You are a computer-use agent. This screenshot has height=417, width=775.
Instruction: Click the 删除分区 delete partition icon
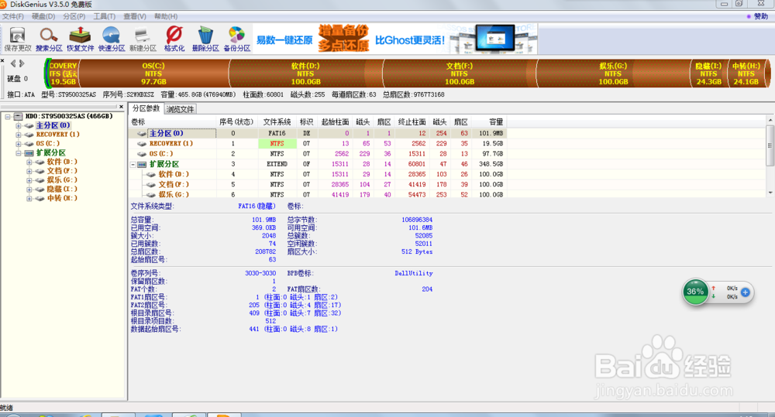(x=205, y=39)
